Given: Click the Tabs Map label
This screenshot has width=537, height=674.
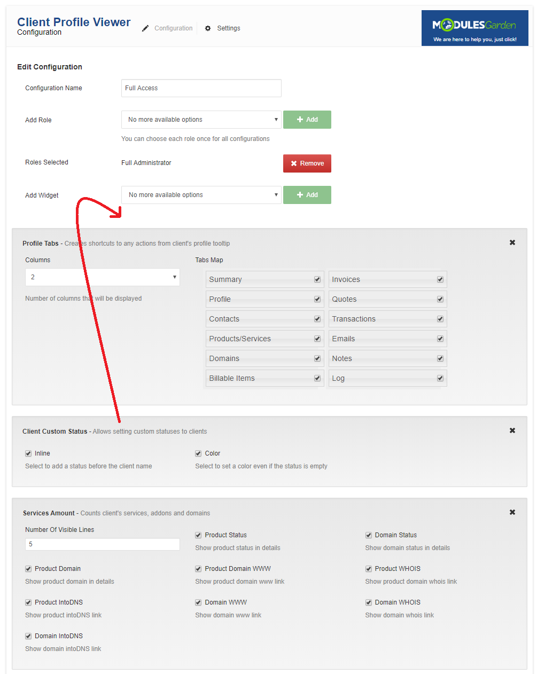Looking at the screenshot, I should click(x=209, y=260).
